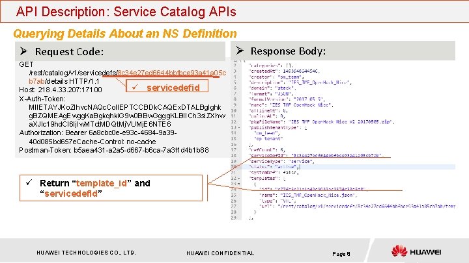Click the '"domain": "stack"' response line

tap(272, 88)
